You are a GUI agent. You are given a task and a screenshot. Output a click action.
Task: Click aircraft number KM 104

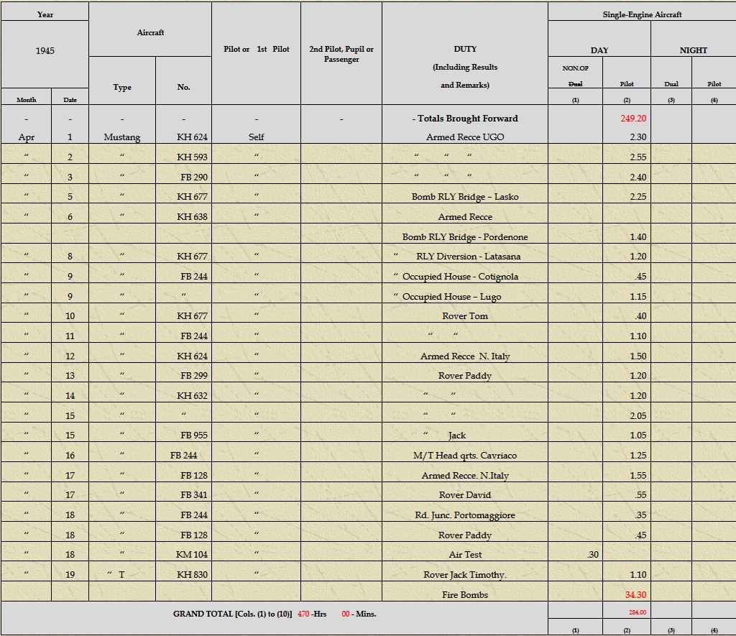pos(191,554)
